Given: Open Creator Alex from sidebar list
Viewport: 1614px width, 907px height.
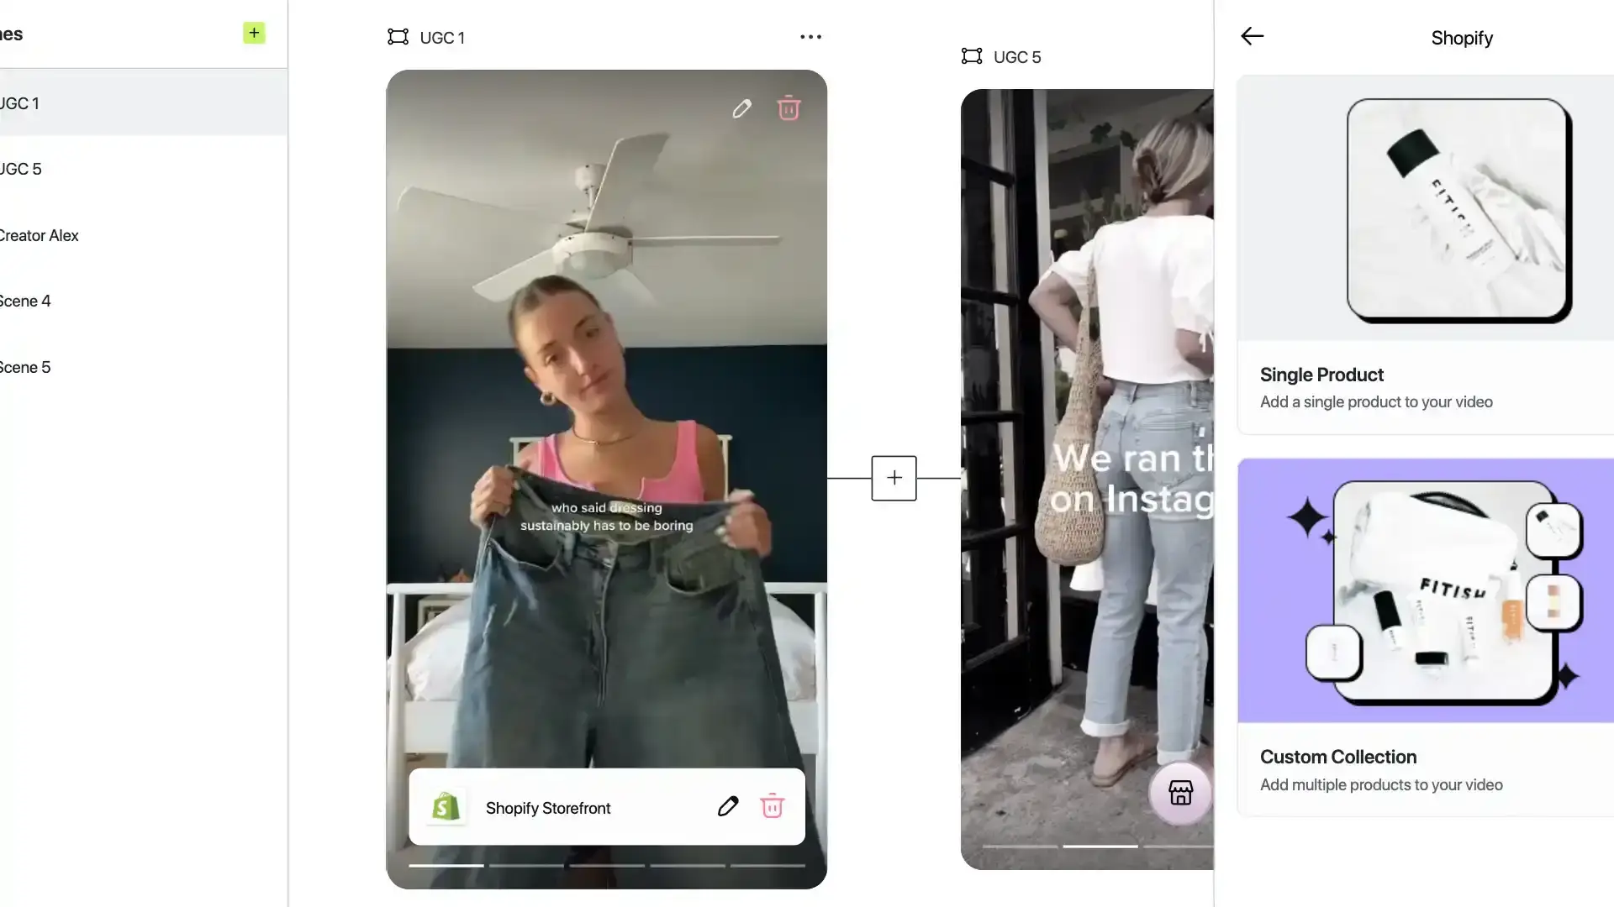Looking at the screenshot, I should 39,235.
